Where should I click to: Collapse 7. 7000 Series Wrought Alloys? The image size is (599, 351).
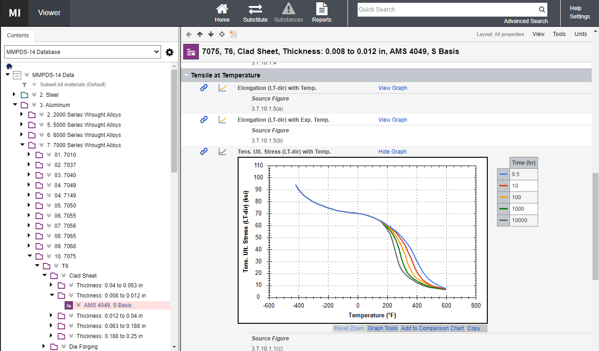(23, 145)
